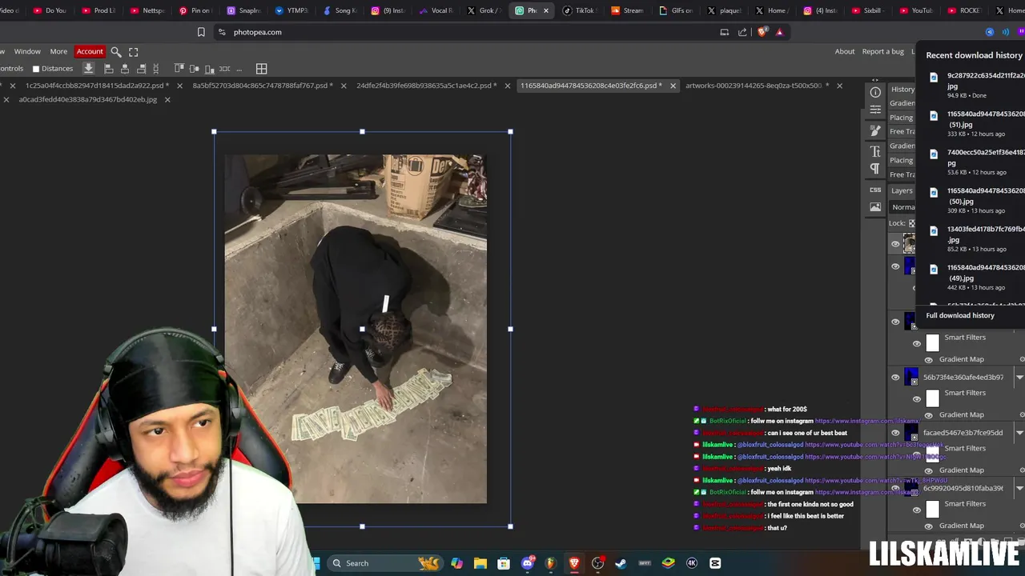The height and width of the screenshot is (576, 1025).
Task: Click the Report a bug link
Action: [882, 51]
